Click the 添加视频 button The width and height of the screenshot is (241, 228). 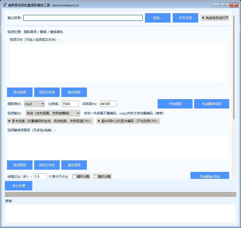(x=20, y=92)
